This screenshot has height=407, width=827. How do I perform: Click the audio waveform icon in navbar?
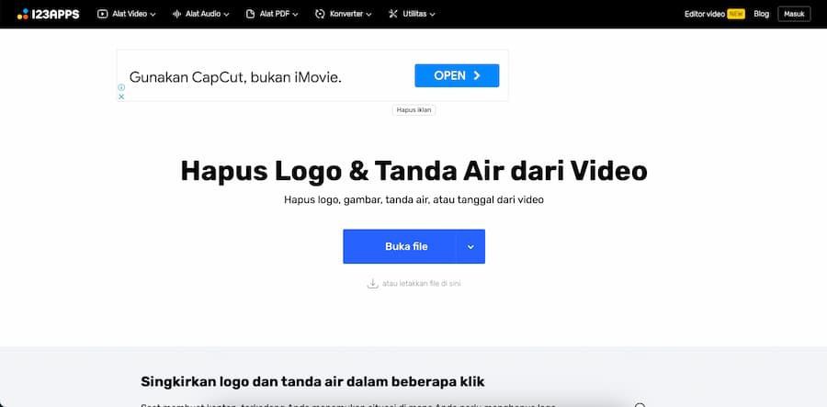tap(176, 14)
